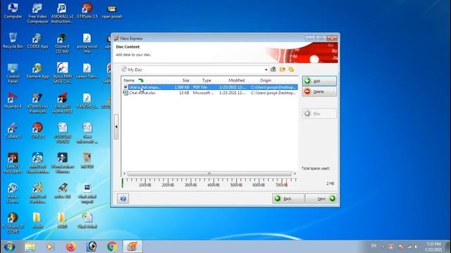Open File Explorer from taskbar
The height and width of the screenshot is (253, 451).
pyautogui.click(x=30, y=247)
